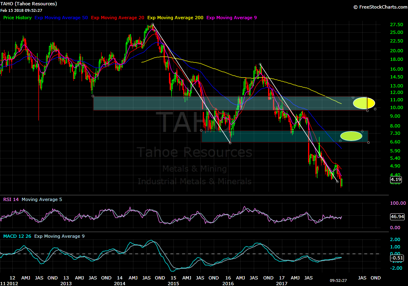Select the RSI 14 indicator label

11,199
